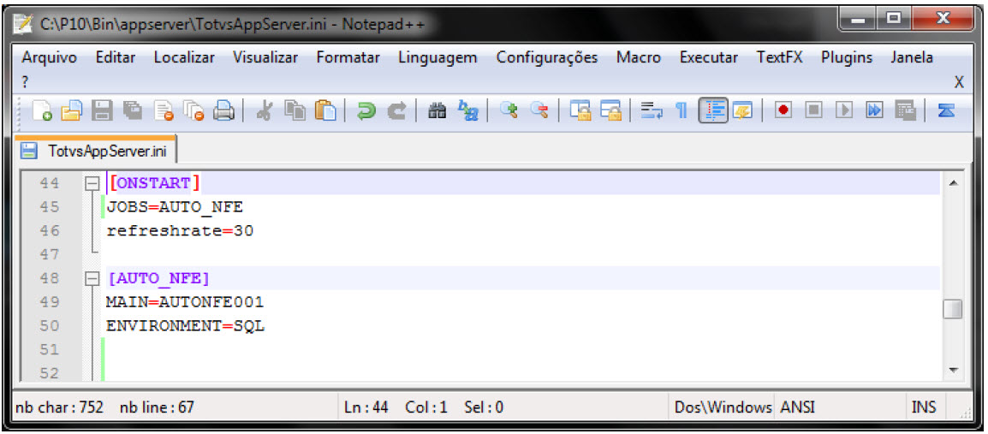This screenshot has width=988, height=434.
Task: Select the TotvsAppServer.ini document tab
Action: click(95, 152)
